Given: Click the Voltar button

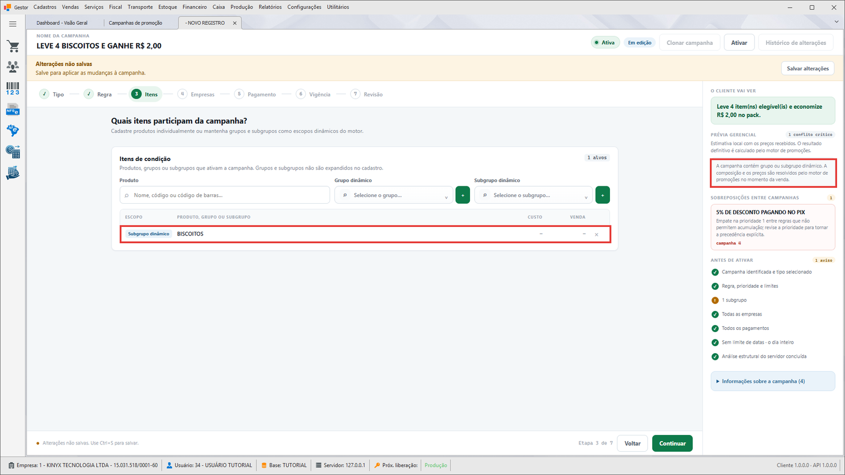Looking at the screenshot, I should 632,443.
